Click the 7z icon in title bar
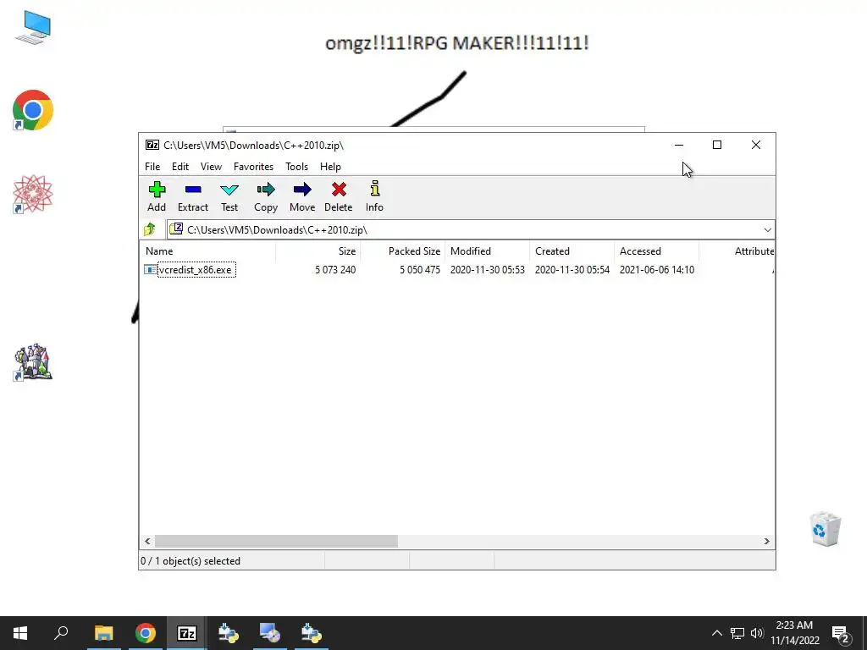This screenshot has height=650, width=867. click(x=152, y=145)
